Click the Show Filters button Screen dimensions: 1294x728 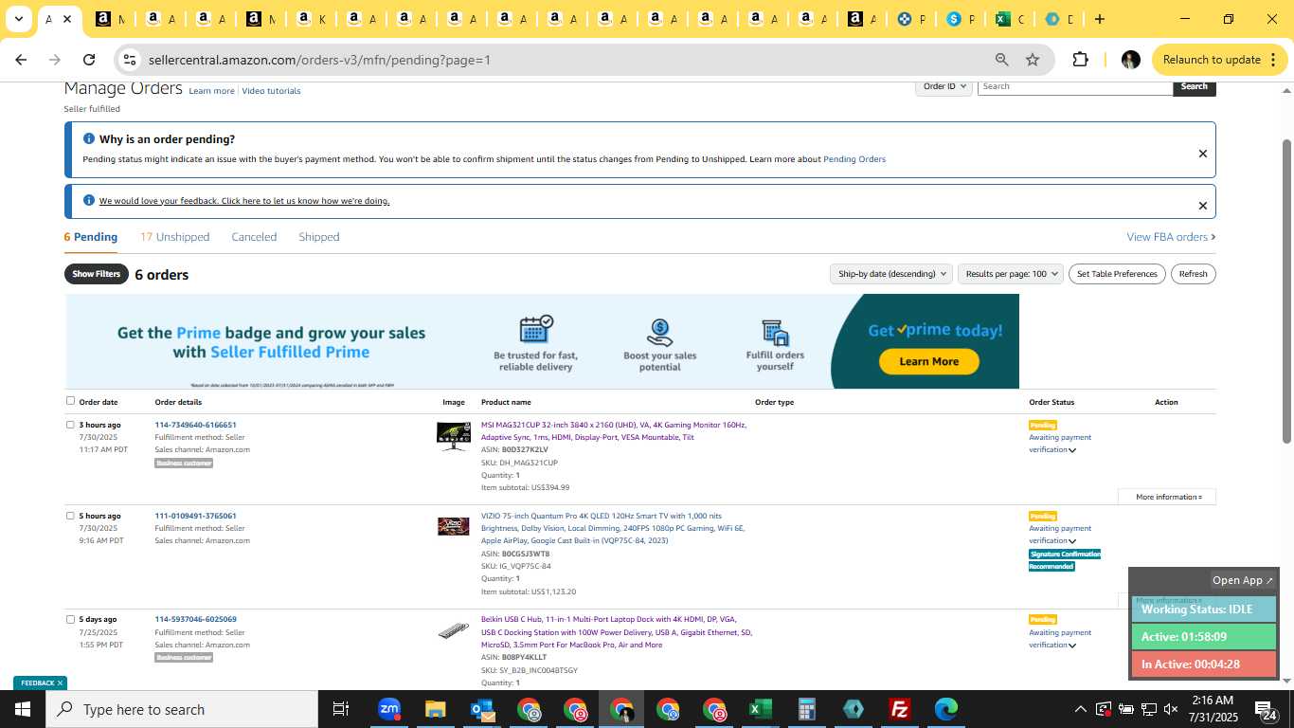(97, 274)
